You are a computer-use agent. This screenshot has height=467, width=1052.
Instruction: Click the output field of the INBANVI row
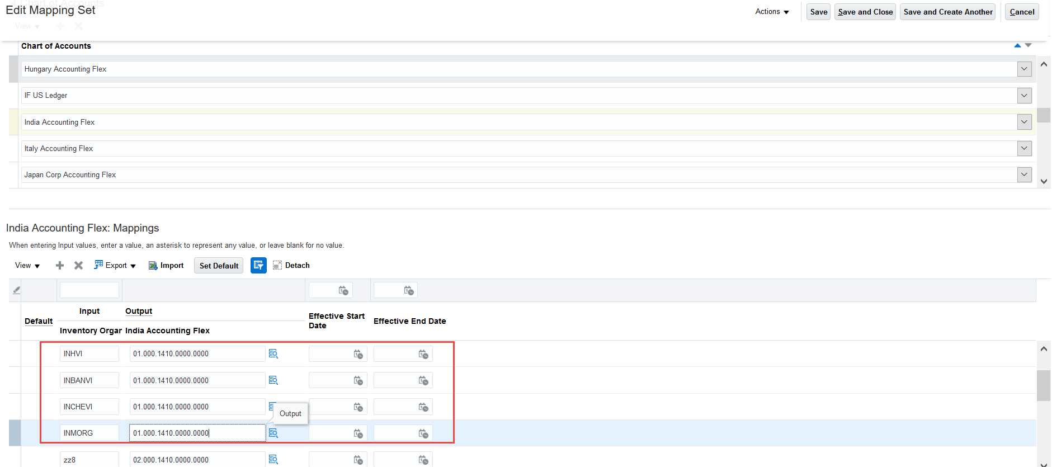click(x=197, y=380)
